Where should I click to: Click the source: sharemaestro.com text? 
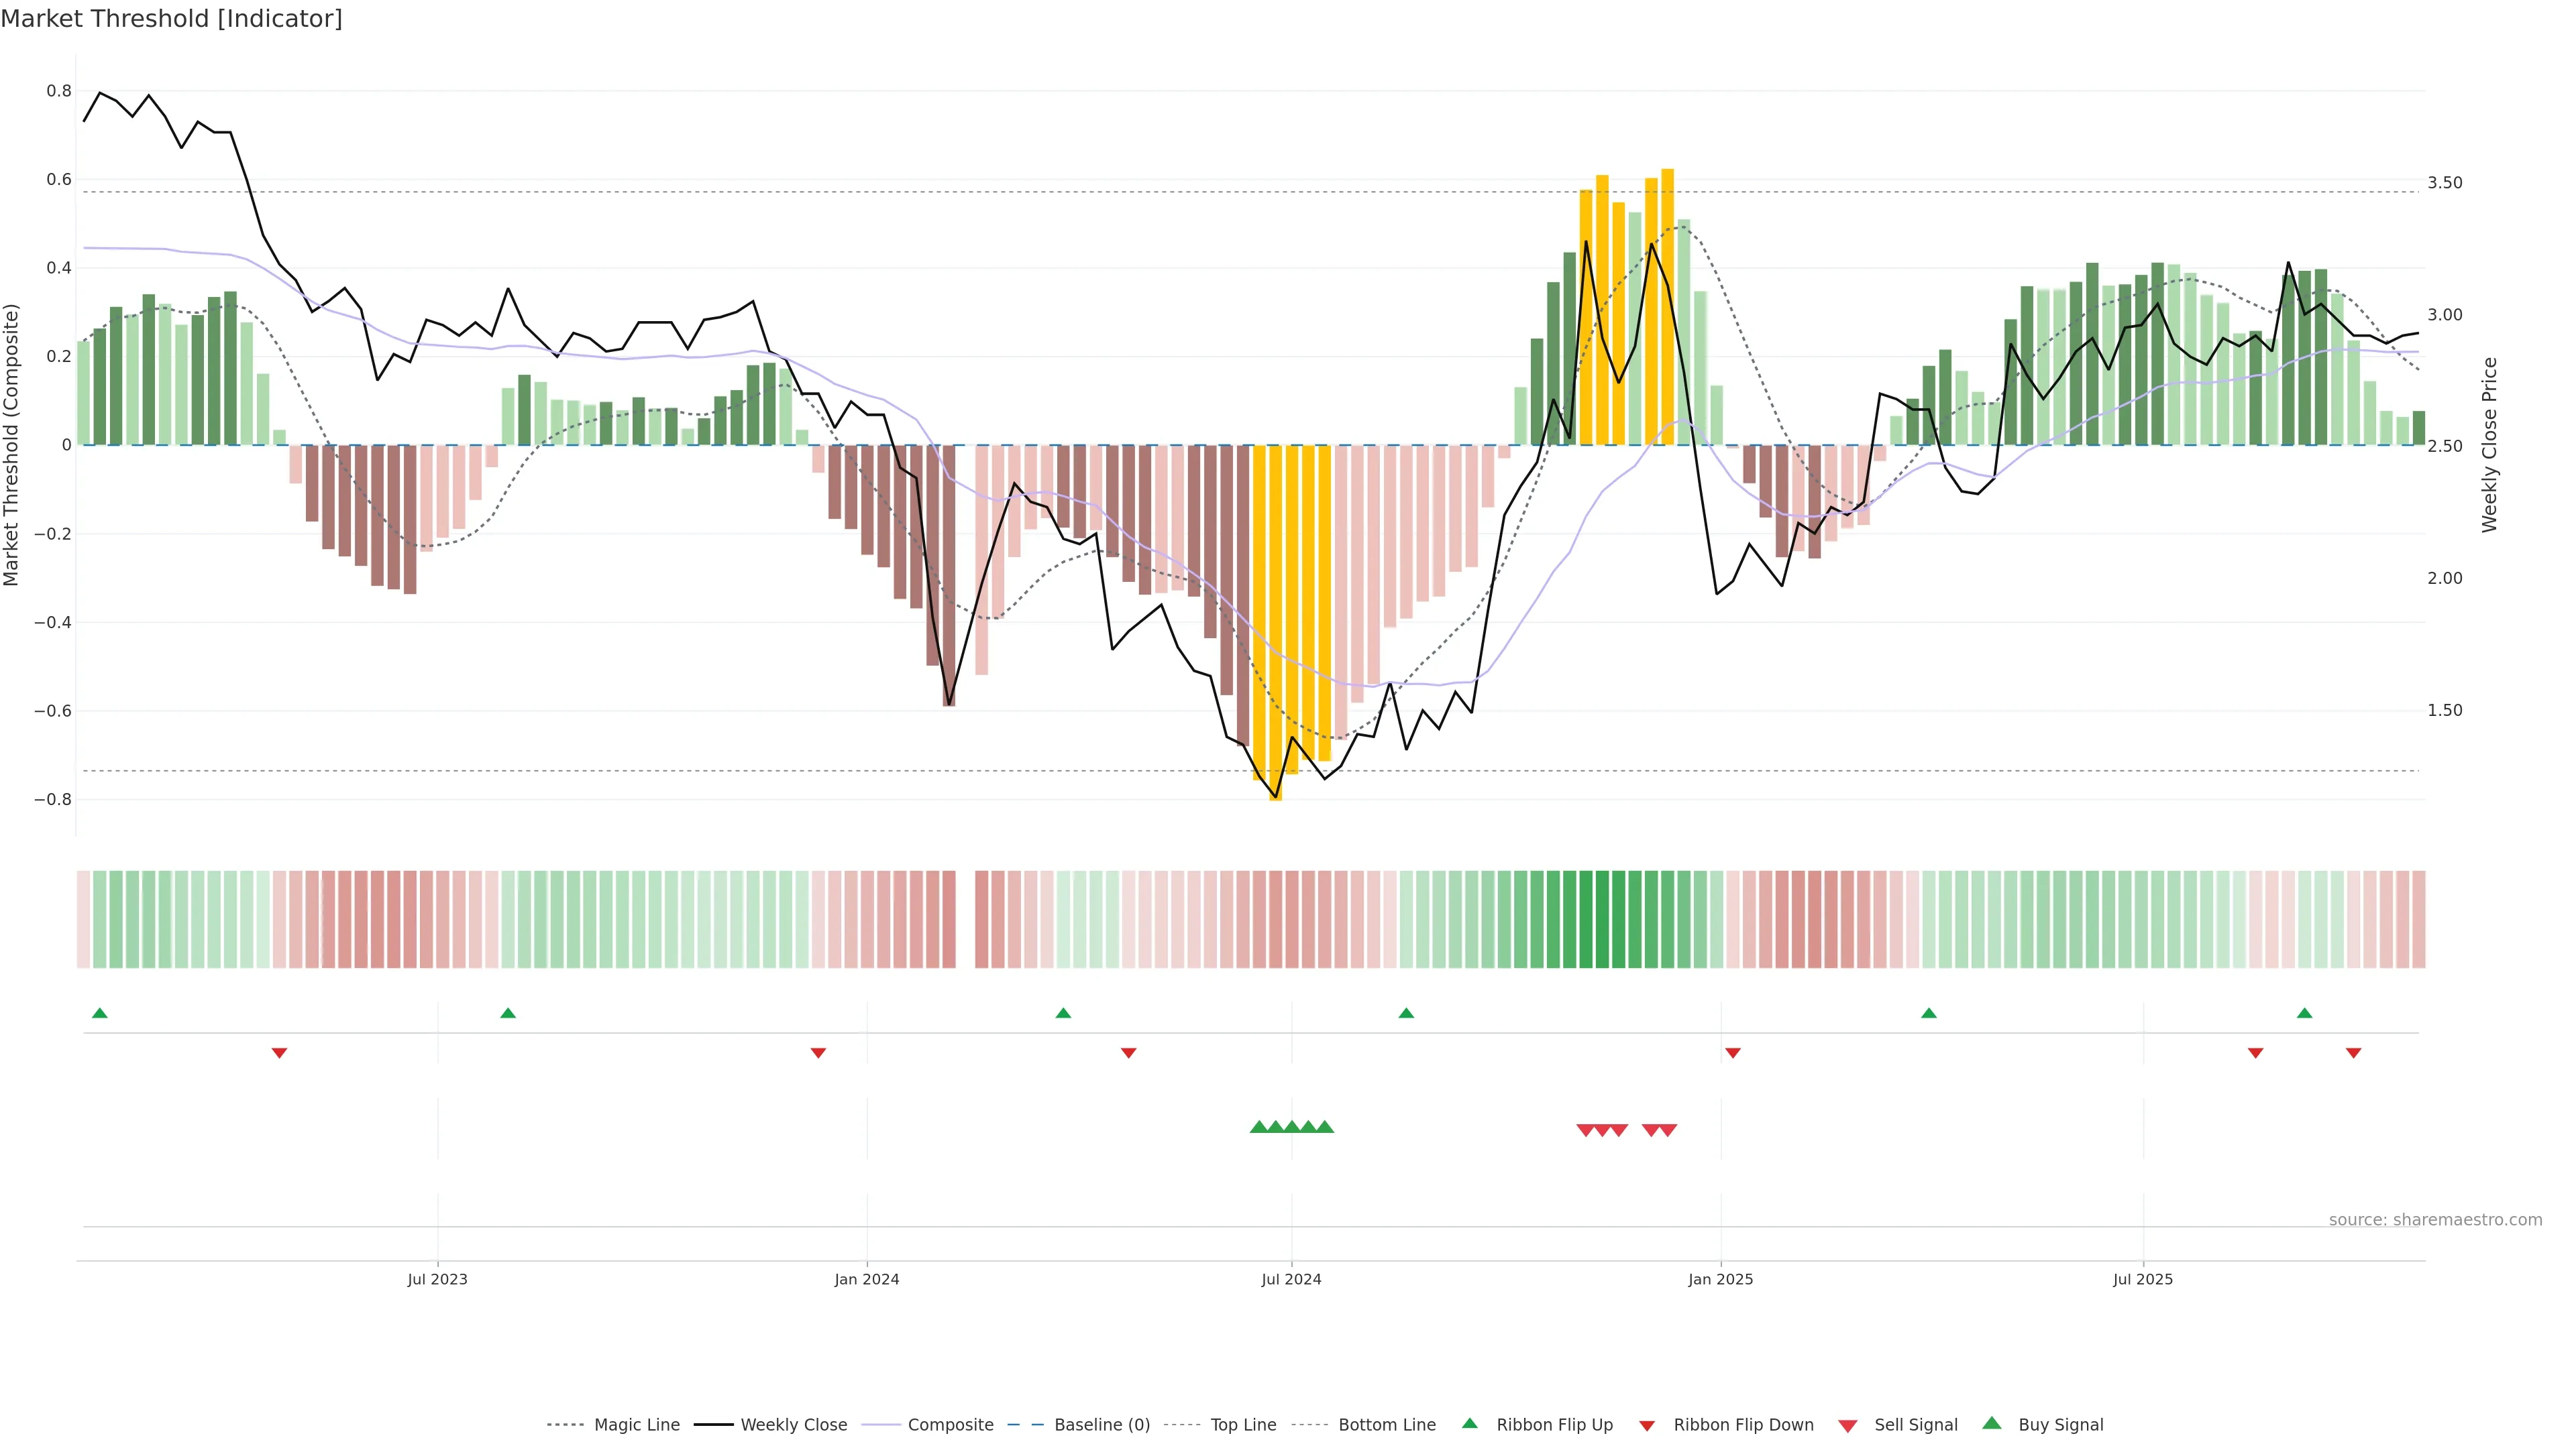pyautogui.click(x=2435, y=1220)
